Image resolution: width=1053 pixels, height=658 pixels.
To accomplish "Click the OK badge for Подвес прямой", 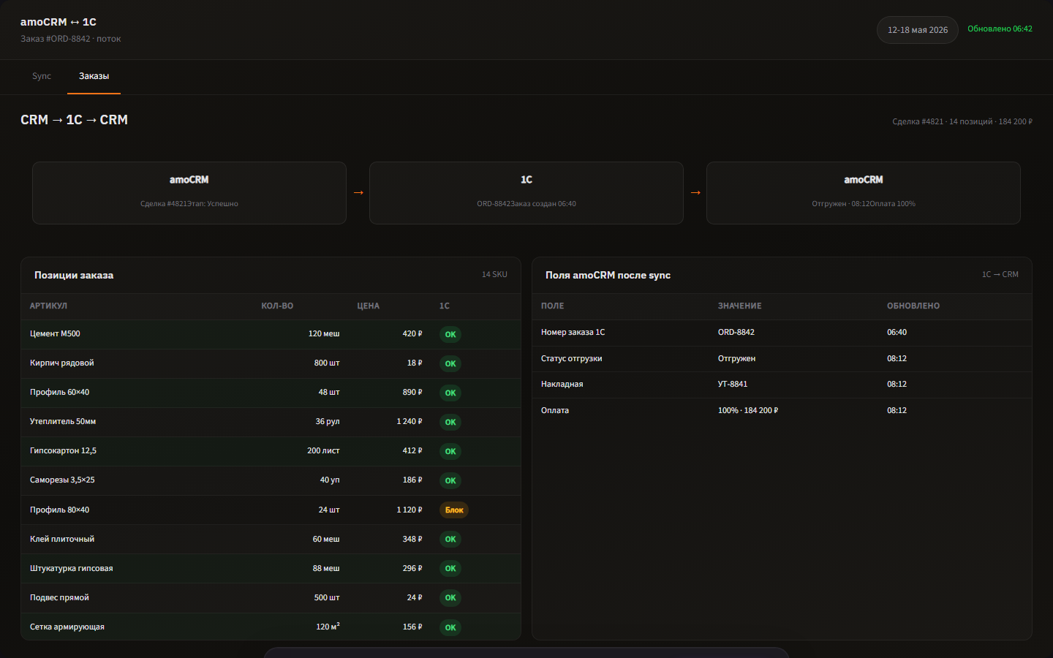I will click(450, 597).
